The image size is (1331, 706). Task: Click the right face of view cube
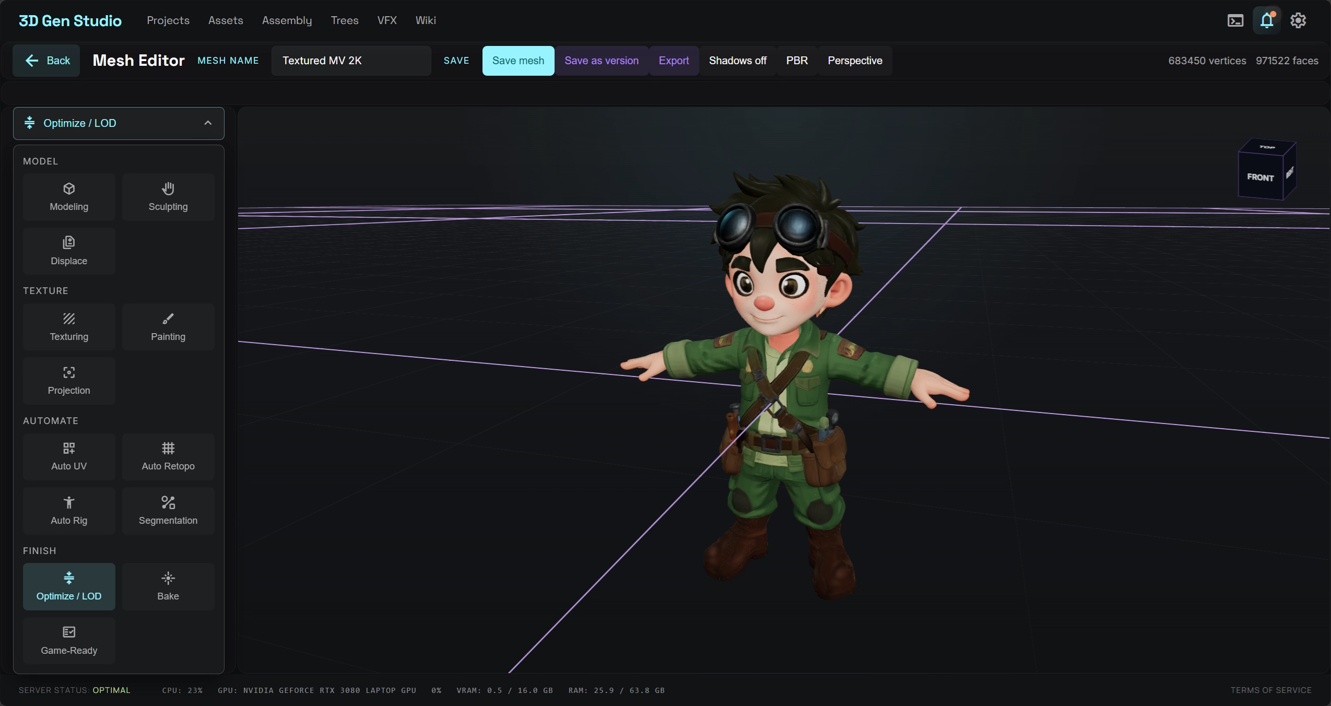tap(1290, 172)
